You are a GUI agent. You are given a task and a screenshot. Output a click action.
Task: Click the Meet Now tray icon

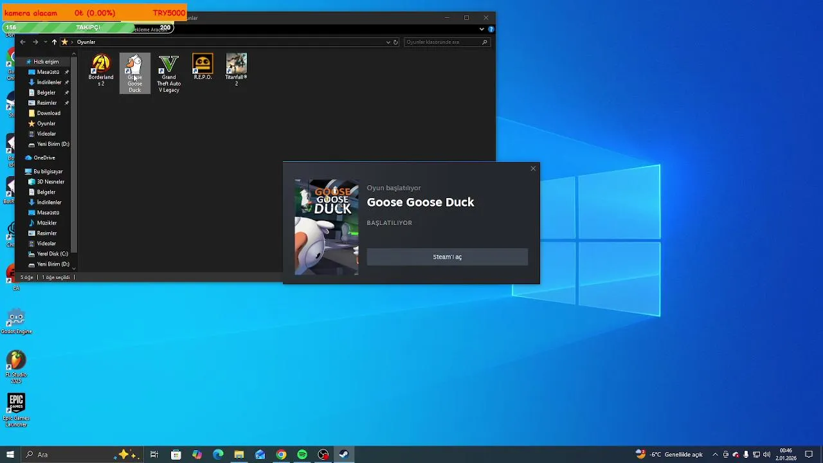(726, 455)
